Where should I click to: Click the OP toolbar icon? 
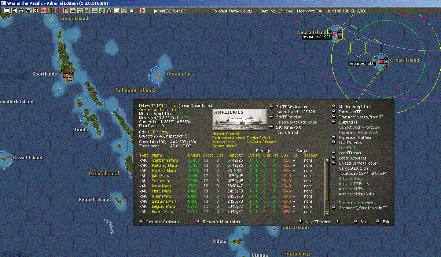click(x=117, y=11)
